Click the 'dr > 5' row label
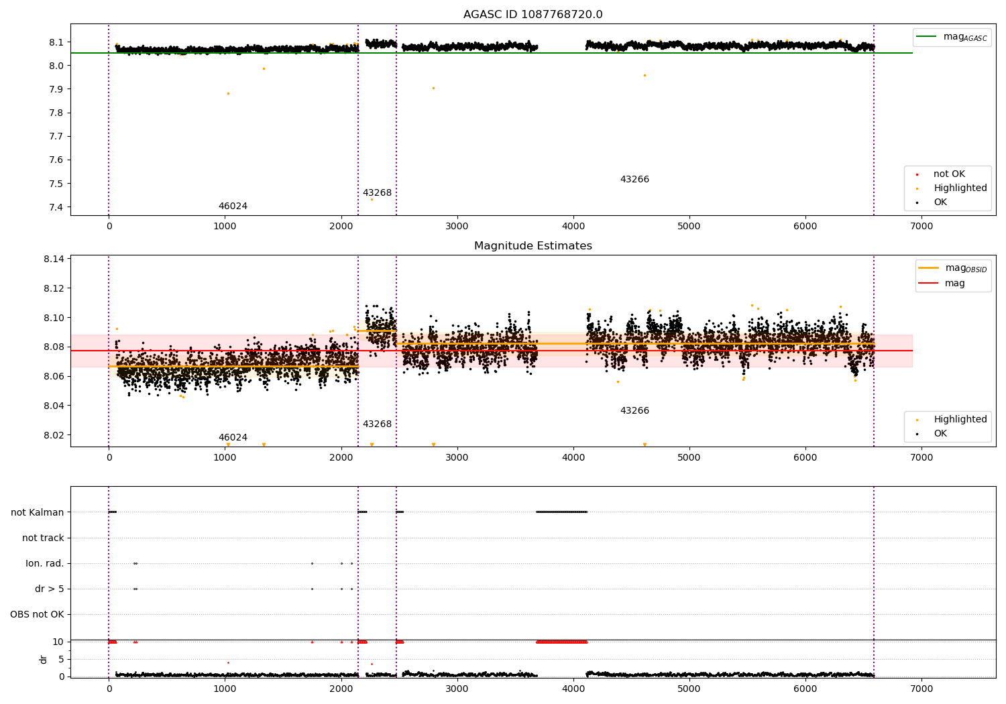The height and width of the screenshot is (704, 1006). [x=50, y=589]
